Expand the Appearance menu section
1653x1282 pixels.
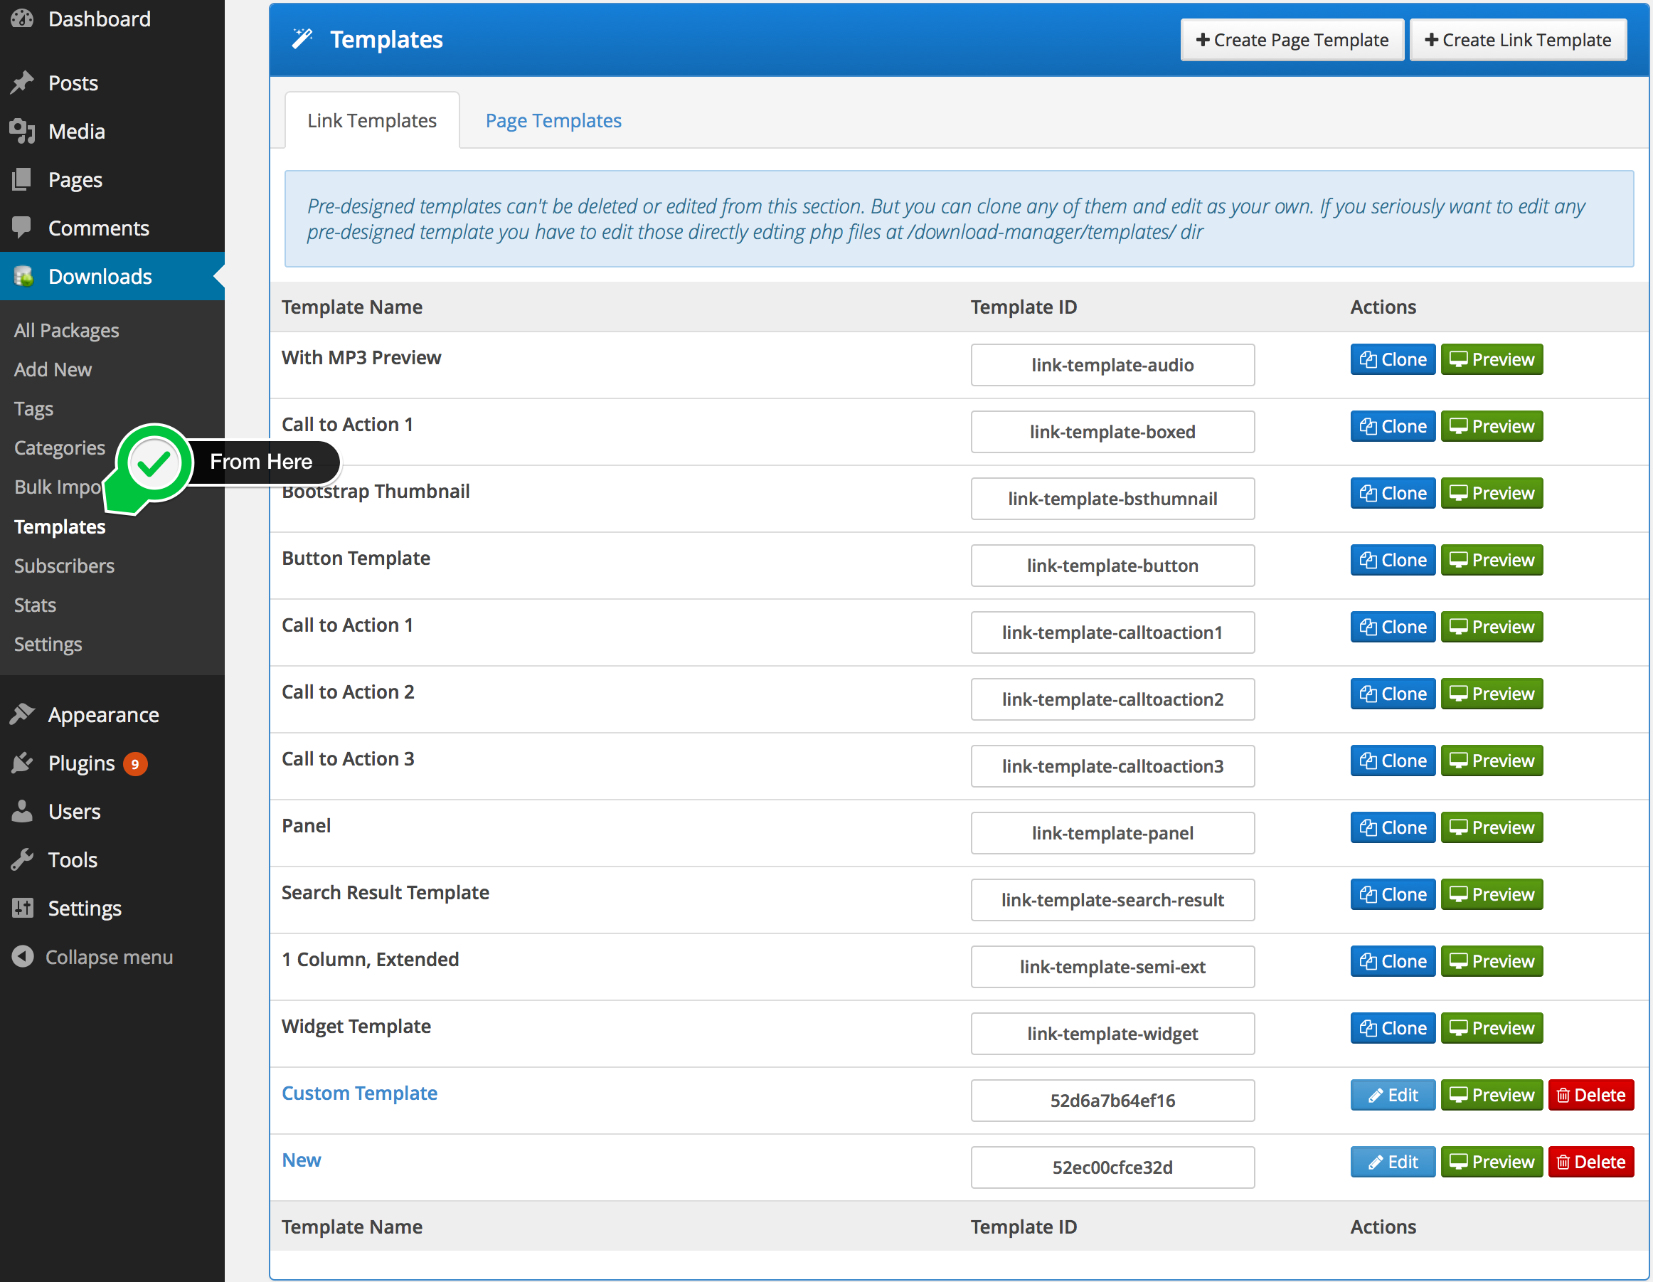coord(102,714)
